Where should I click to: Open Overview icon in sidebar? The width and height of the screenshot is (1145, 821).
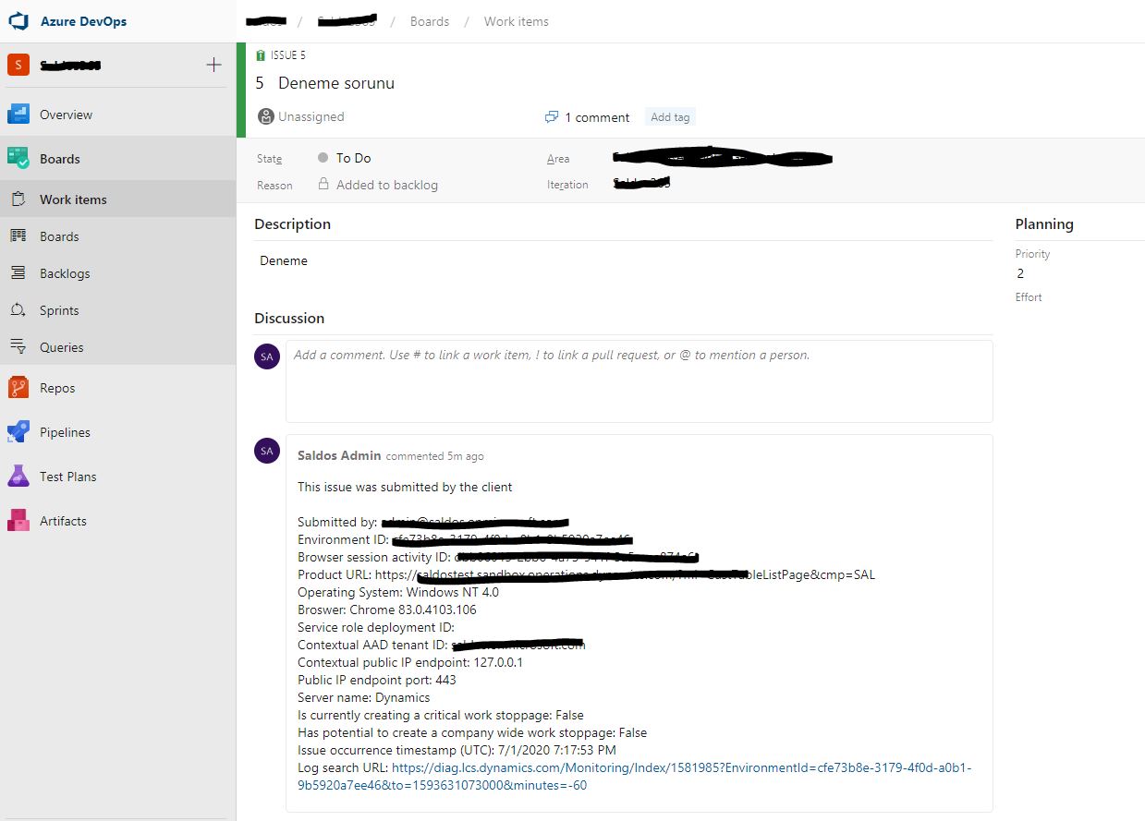tap(18, 115)
